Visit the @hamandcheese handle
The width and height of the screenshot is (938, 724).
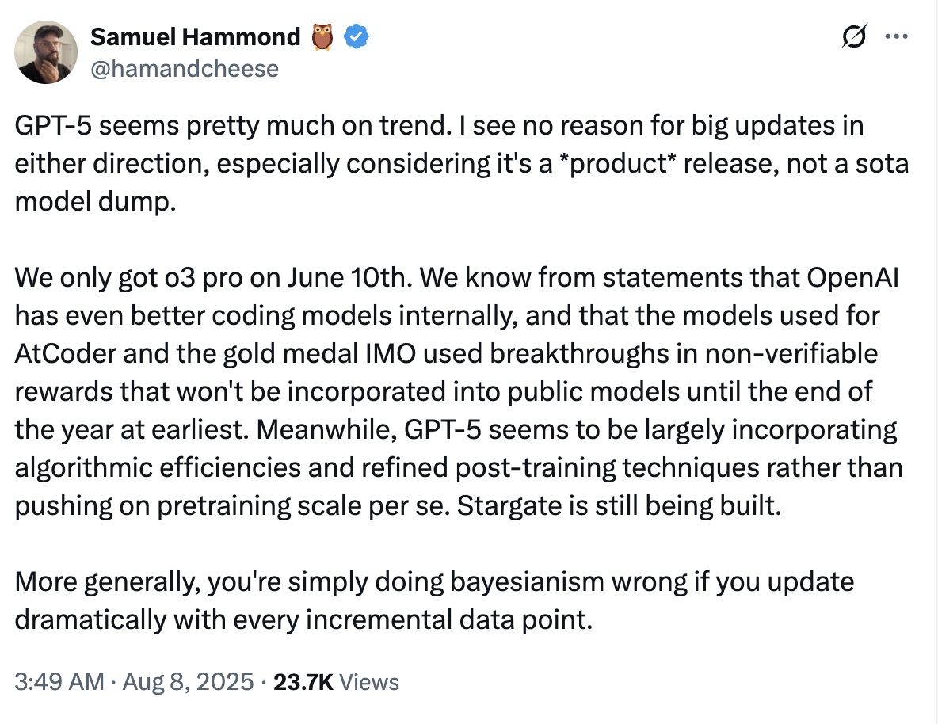185,69
